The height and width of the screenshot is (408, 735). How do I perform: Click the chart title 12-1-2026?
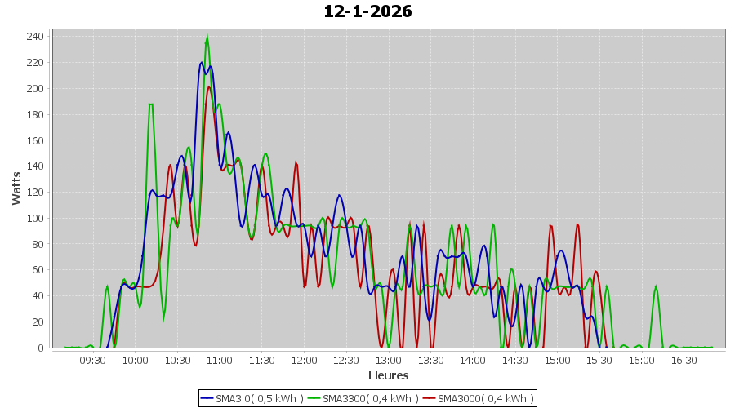(x=367, y=11)
